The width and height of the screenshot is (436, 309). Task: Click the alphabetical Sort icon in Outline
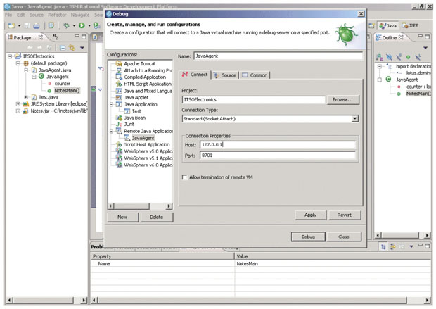pyautogui.click(x=379, y=57)
